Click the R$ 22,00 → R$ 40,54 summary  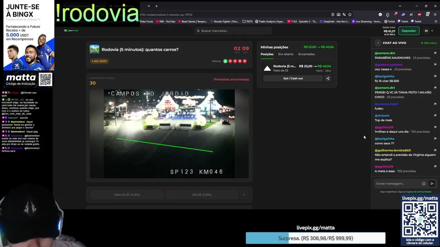pyautogui.click(x=319, y=47)
